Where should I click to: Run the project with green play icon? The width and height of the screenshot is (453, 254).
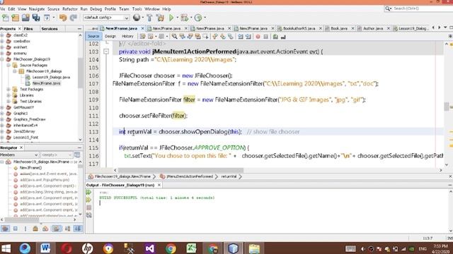171,18
